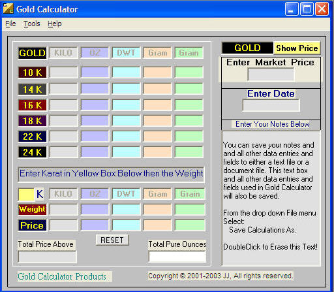This screenshot has width=334, height=292.
Task: Open the File menu
Action: [x=10, y=24]
